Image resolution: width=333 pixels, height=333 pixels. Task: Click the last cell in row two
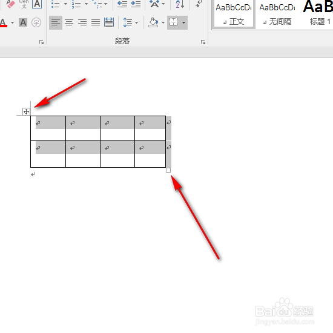(x=150, y=154)
